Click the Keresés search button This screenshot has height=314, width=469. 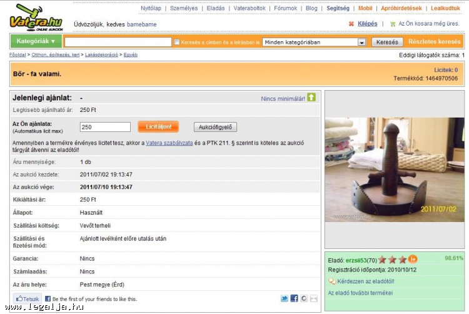point(387,43)
